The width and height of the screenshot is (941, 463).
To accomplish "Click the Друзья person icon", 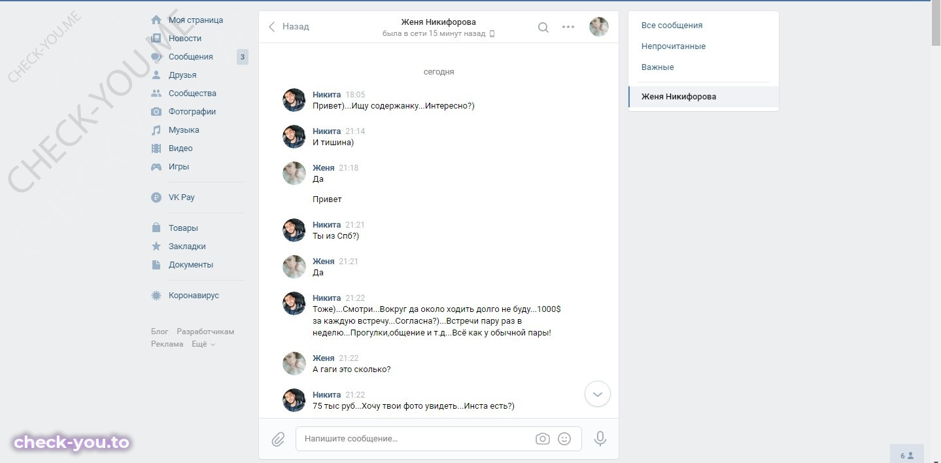I will pos(156,75).
